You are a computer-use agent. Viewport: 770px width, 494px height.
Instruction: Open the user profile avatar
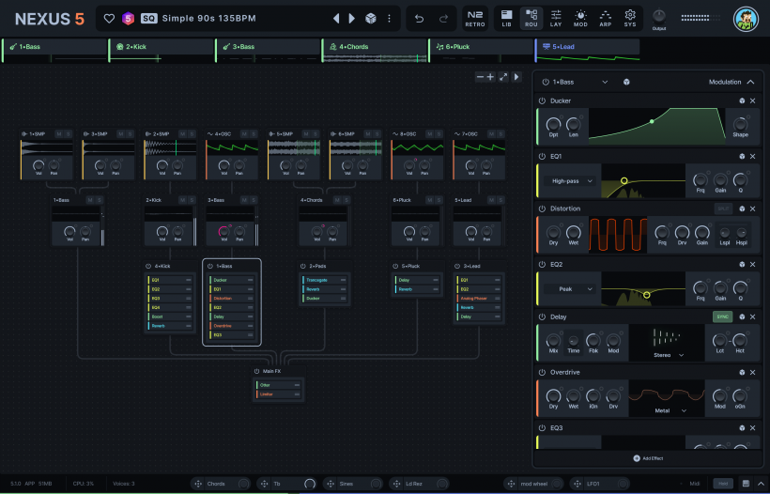point(746,20)
